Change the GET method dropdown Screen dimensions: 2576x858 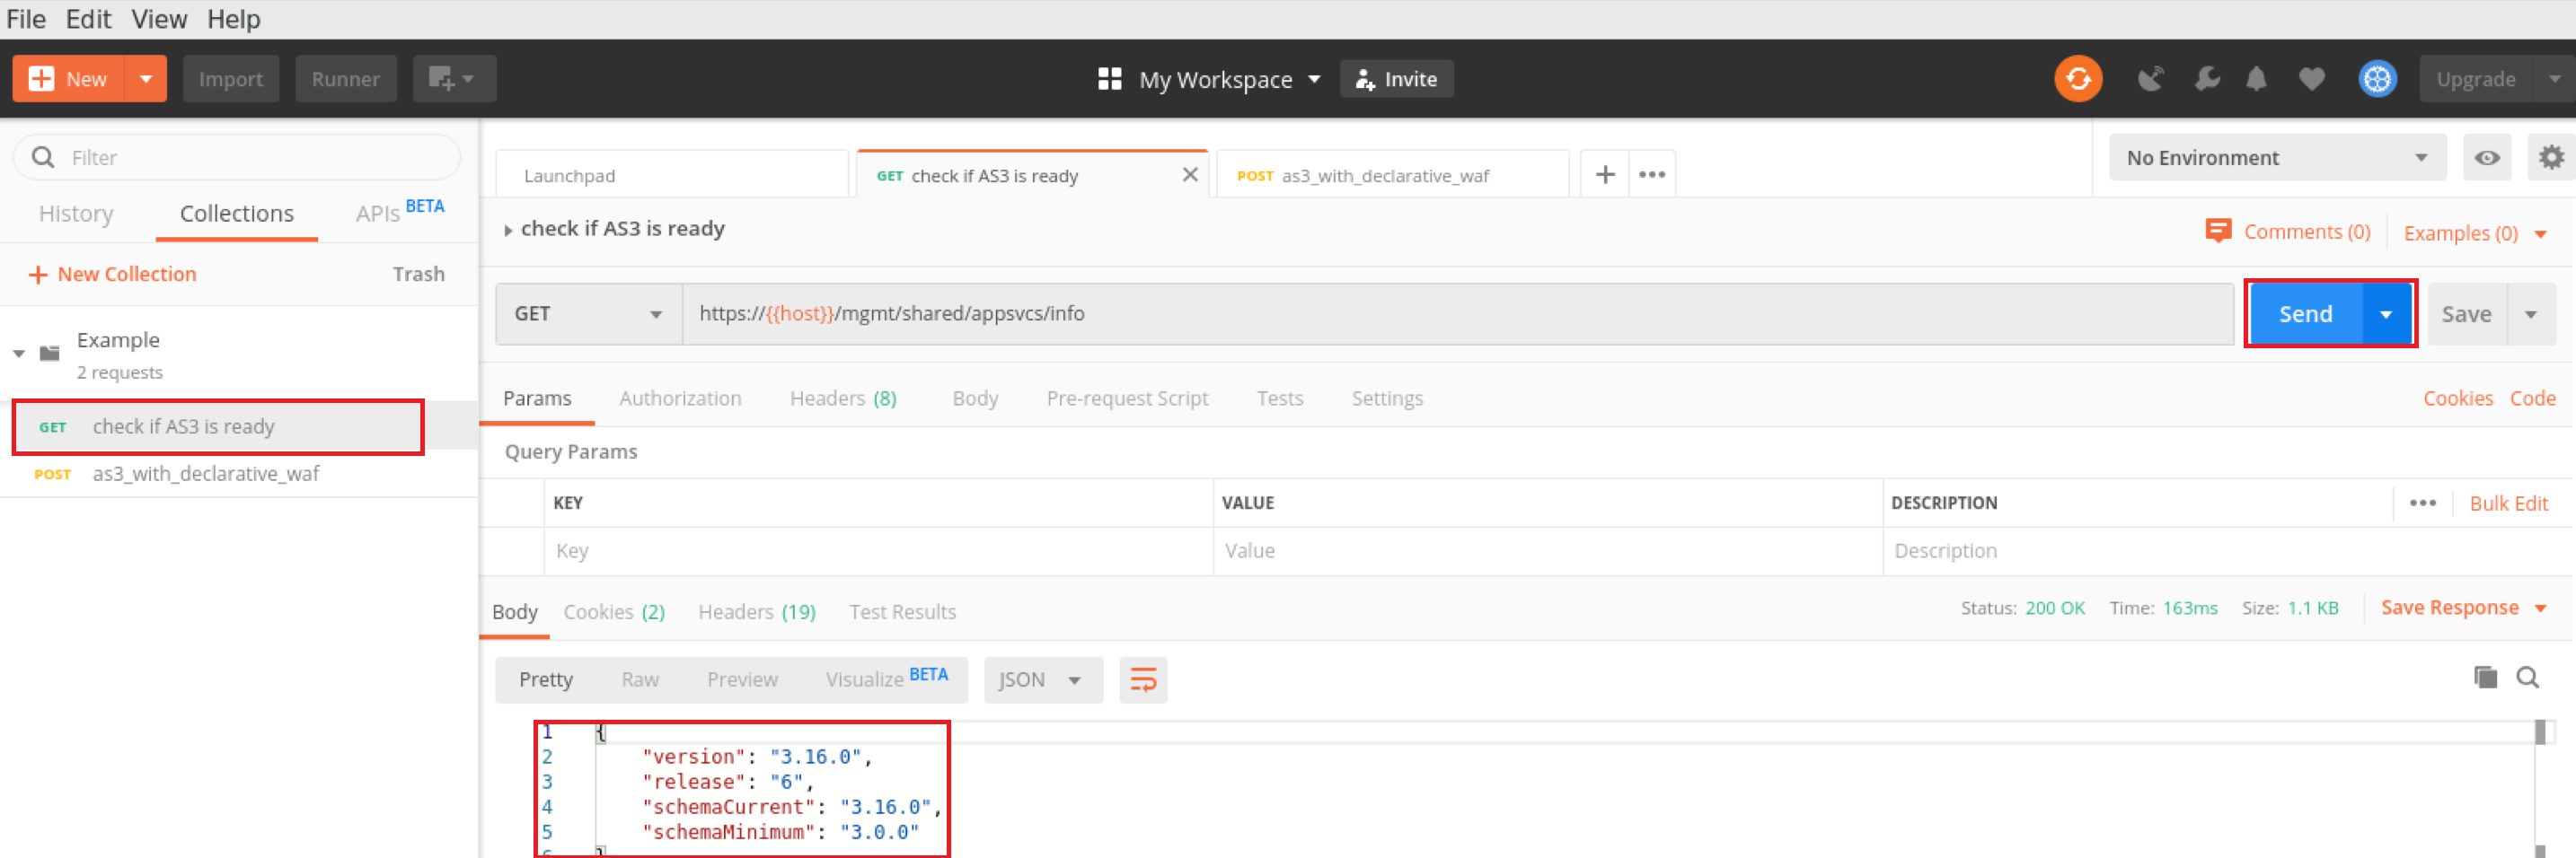[589, 315]
